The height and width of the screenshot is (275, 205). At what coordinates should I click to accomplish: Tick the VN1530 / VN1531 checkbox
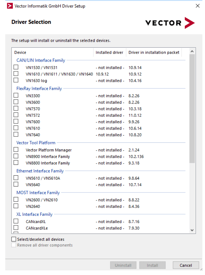tap(16, 67)
